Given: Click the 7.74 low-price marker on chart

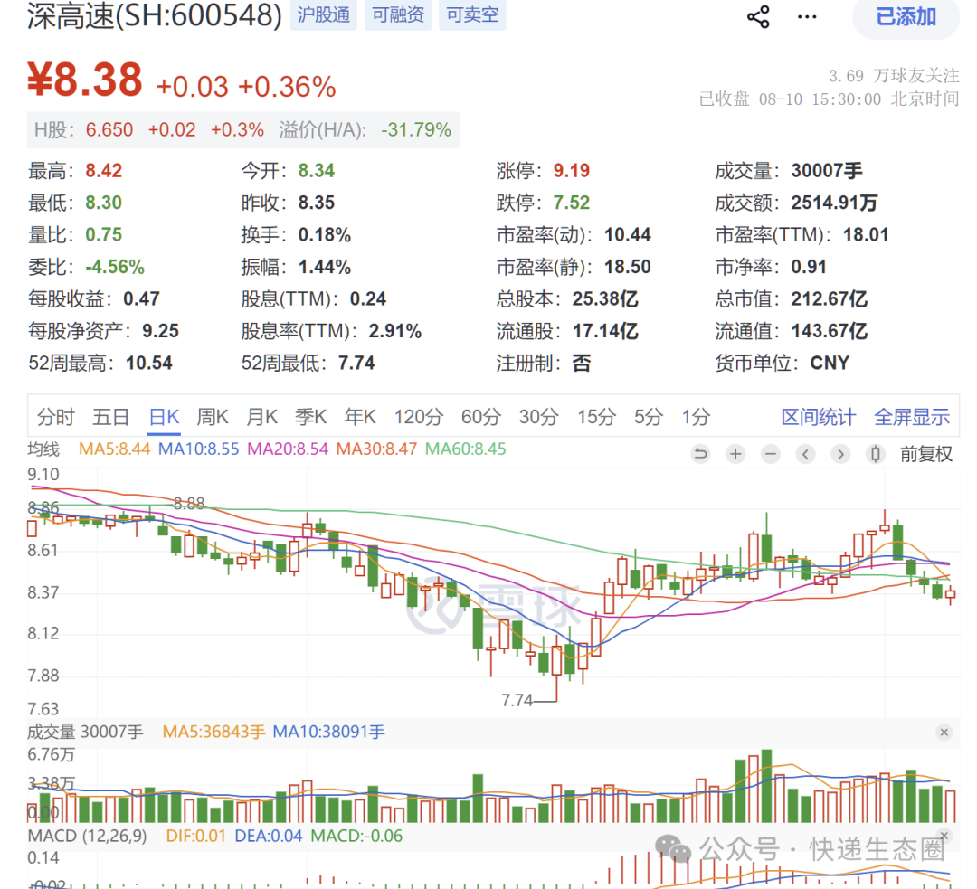Looking at the screenshot, I should [517, 701].
